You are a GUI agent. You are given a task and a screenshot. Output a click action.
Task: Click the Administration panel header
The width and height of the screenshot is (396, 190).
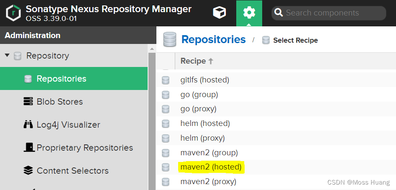[x=78, y=35]
